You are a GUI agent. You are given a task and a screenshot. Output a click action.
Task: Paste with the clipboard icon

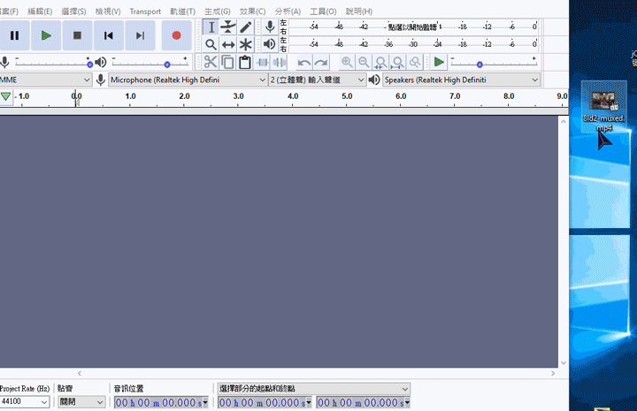(244, 62)
